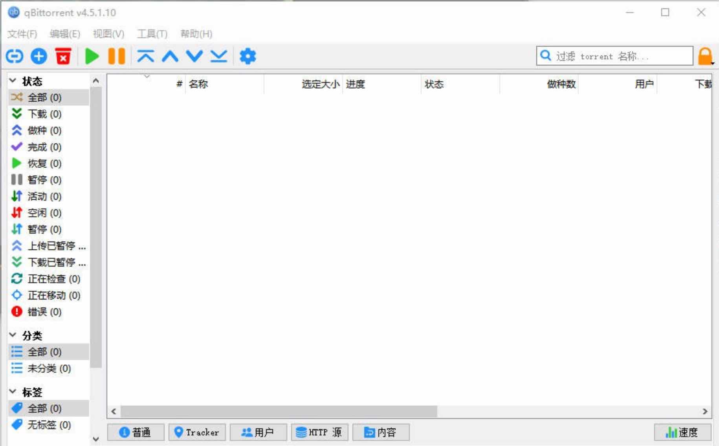Viewport: 719px width, 446px height.
Task: Click the sidebar scroll up arrow
Action: coord(96,80)
